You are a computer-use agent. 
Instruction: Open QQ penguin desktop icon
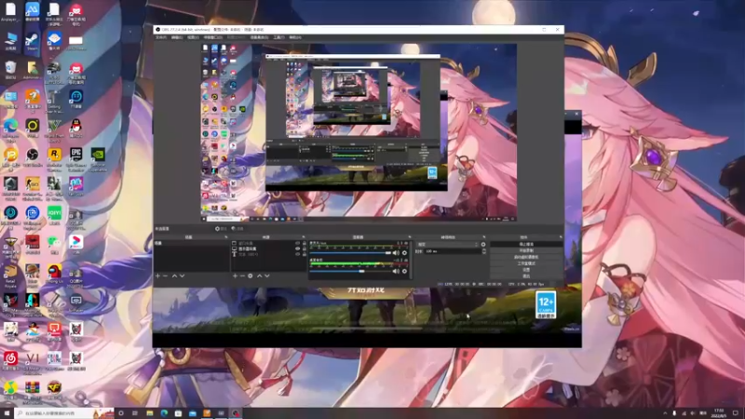pos(76,128)
